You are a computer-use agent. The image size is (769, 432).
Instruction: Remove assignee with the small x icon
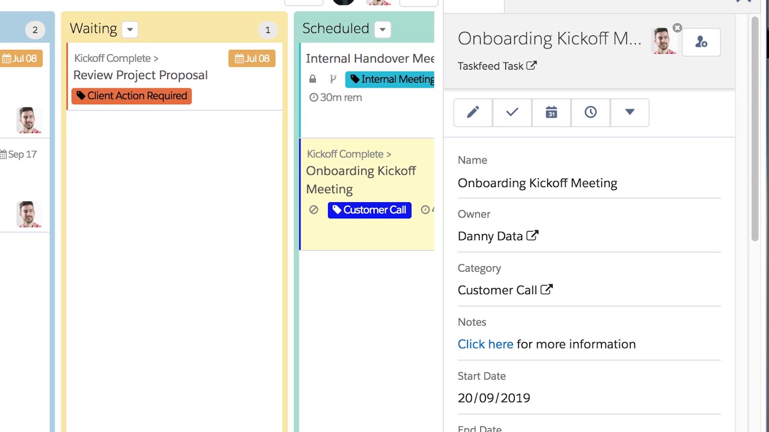(x=677, y=28)
